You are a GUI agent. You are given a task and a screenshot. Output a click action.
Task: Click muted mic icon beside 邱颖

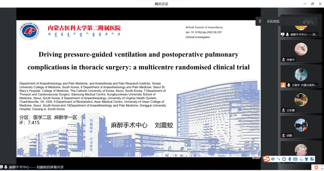(x=283, y=135)
